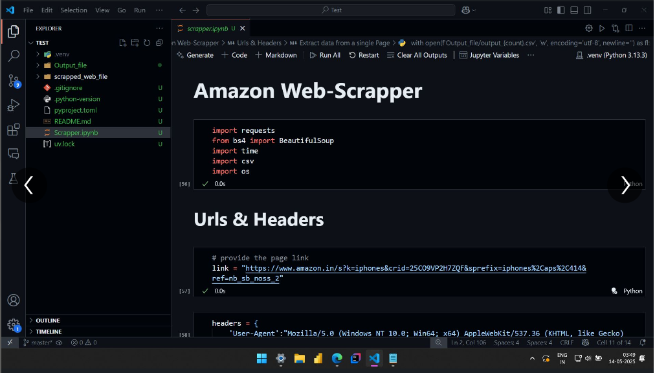Screen dimensions: 655x373
Task: Open the Search view in activity bar
Action: [13, 56]
